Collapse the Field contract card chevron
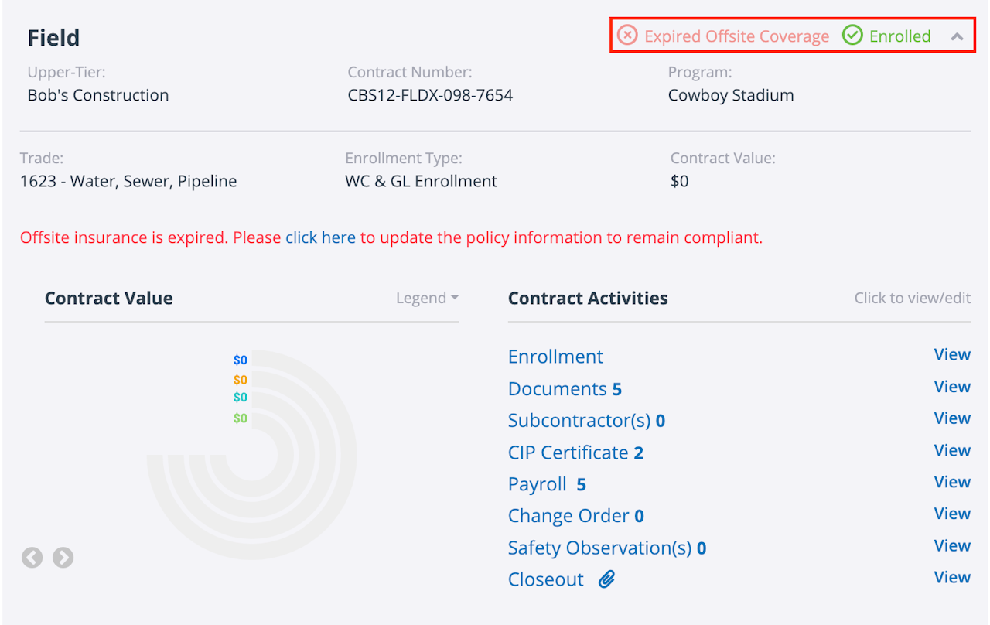The height and width of the screenshot is (625, 990). tap(958, 36)
